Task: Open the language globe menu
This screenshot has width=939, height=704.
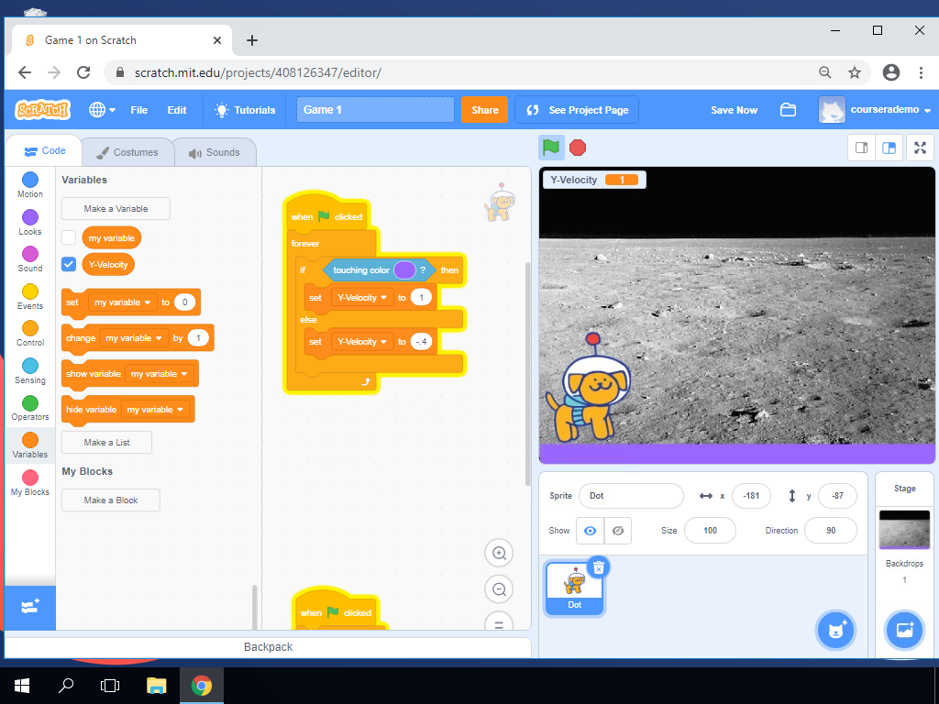Action: (x=103, y=110)
